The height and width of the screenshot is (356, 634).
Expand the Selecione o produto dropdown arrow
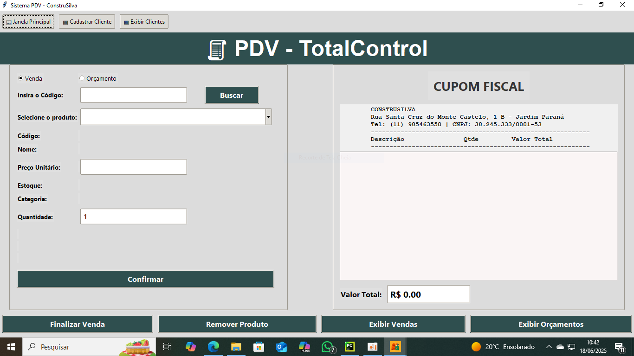click(x=268, y=117)
